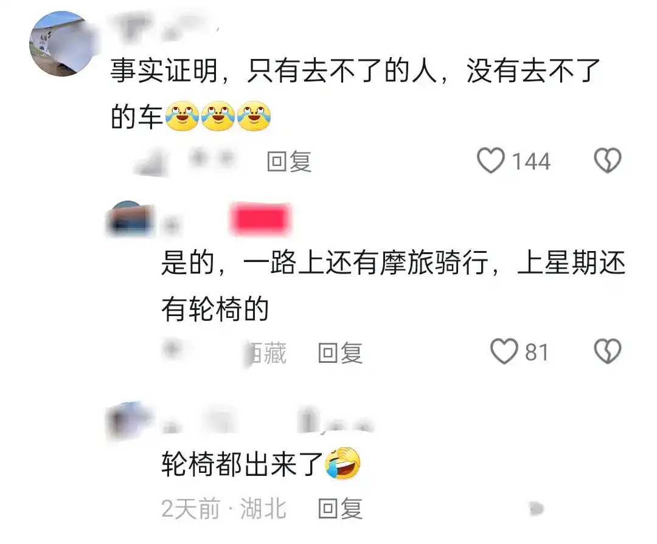Tap the tearful emojis after 的车
This screenshot has height=544, width=657.
(218, 116)
